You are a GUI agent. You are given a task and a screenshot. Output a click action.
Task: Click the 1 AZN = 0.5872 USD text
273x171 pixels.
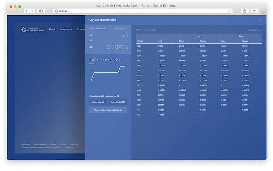pyautogui.click(x=105, y=60)
